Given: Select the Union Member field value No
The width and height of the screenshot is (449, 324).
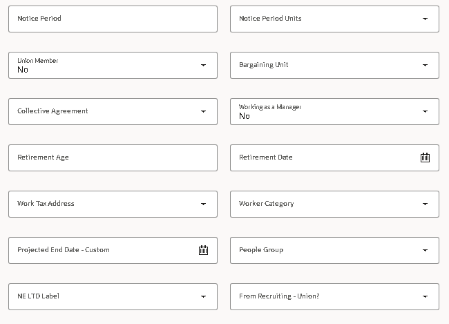Looking at the screenshot, I should [x=23, y=70].
